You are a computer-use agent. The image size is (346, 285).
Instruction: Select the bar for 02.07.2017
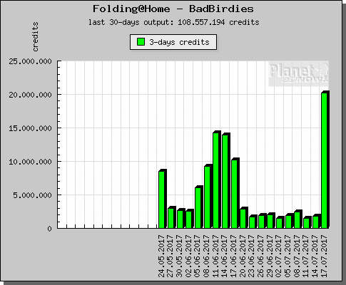pos(280,222)
